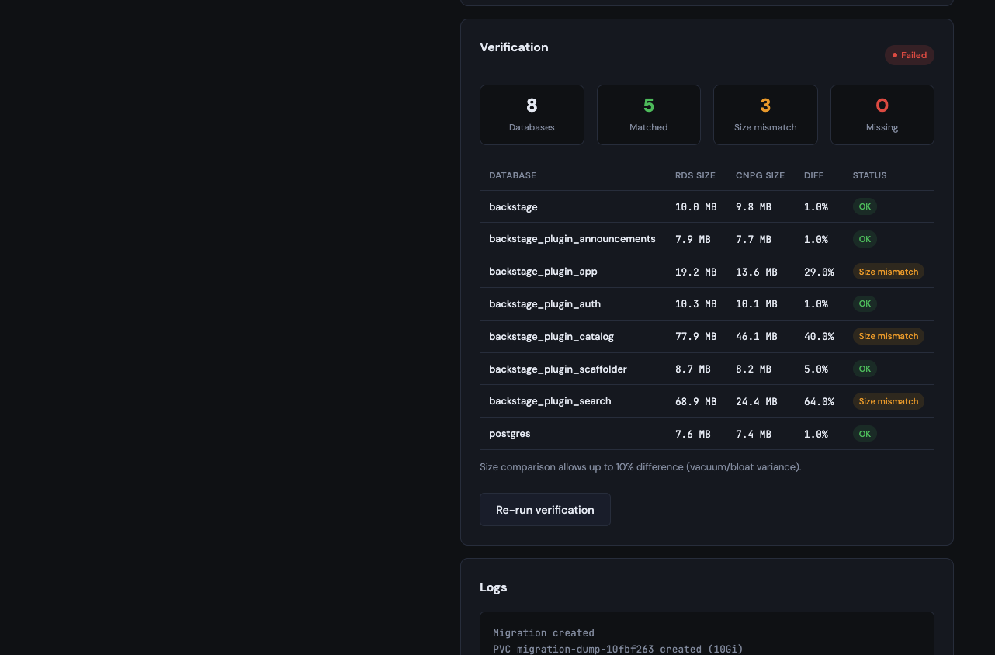Click the DATABASE column header

(512, 175)
